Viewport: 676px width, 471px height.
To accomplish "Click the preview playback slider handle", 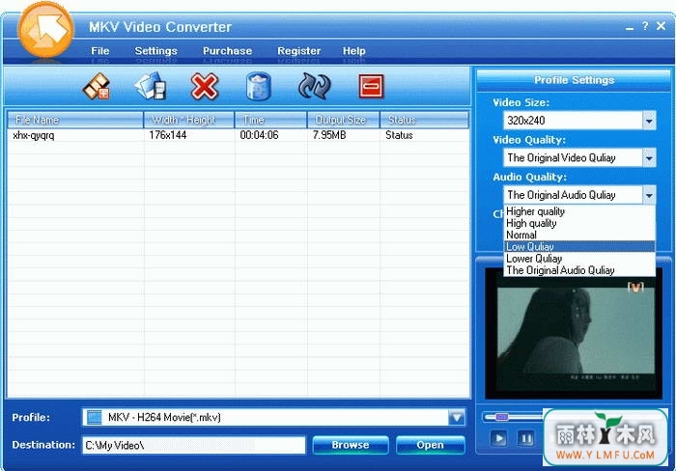I will (x=502, y=417).
